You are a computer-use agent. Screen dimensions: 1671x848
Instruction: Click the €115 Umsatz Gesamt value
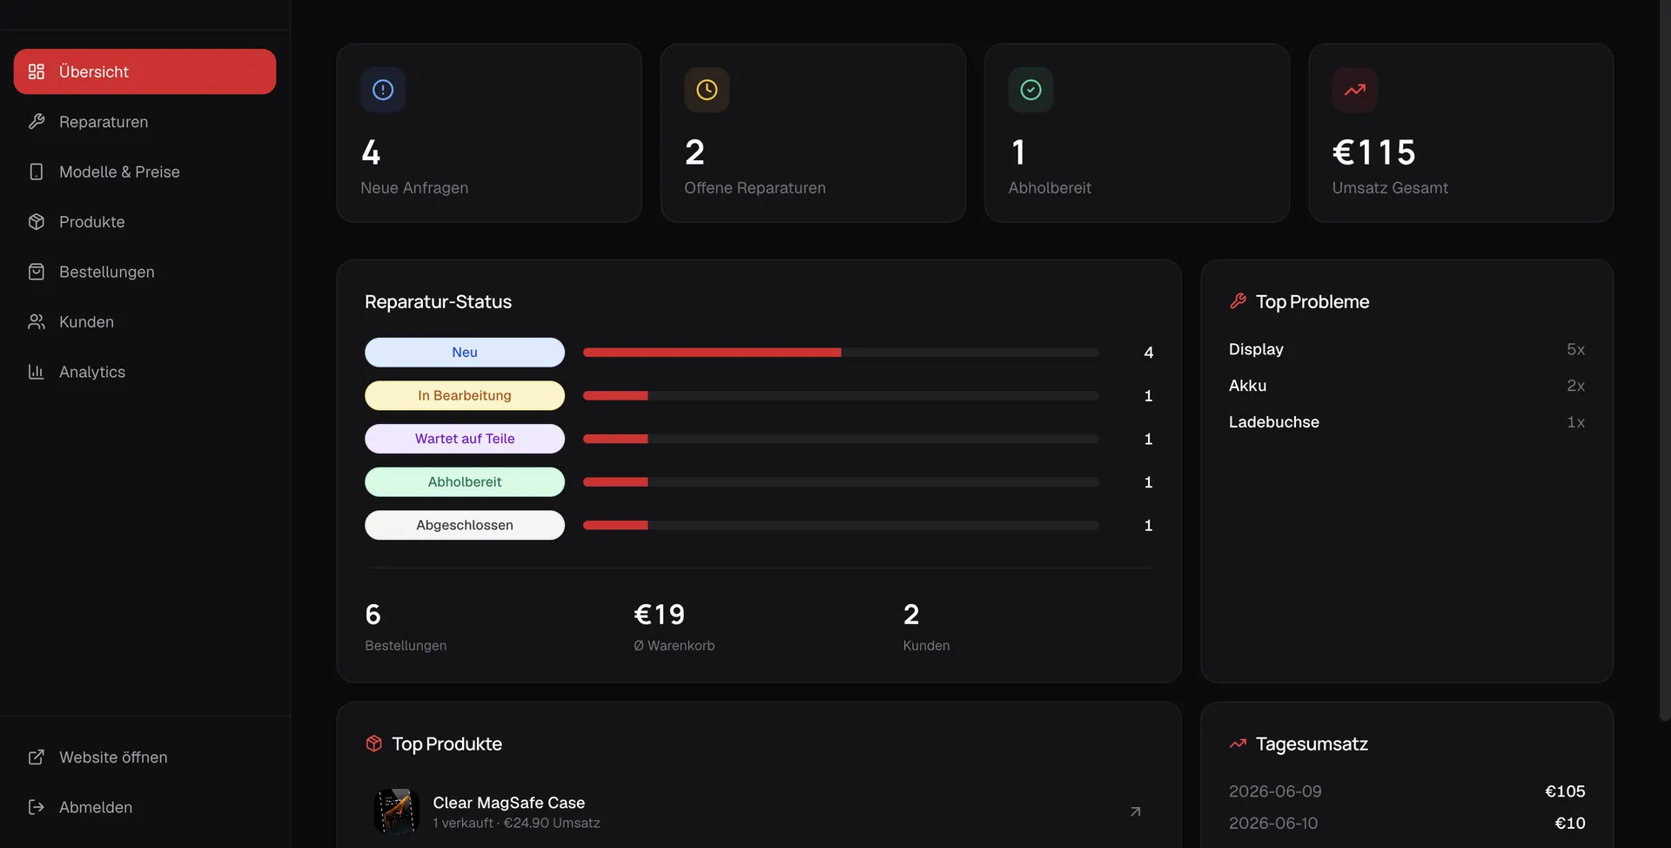tap(1373, 152)
